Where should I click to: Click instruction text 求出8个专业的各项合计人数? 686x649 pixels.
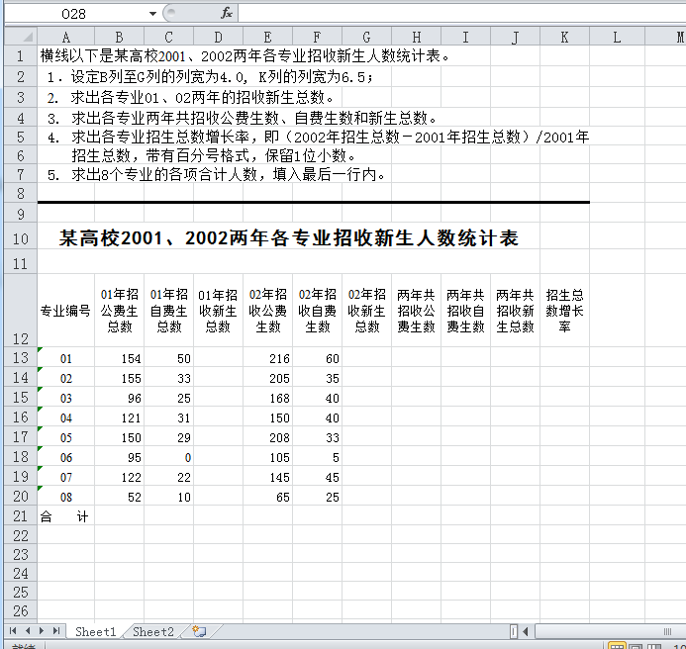(164, 175)
